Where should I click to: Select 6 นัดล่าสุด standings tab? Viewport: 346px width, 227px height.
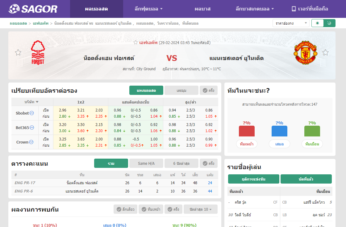(x=181, y=163)
